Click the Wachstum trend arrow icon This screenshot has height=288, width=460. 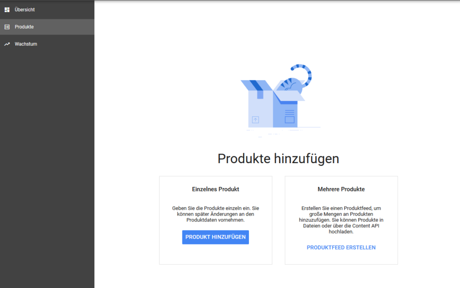point(7,44)
